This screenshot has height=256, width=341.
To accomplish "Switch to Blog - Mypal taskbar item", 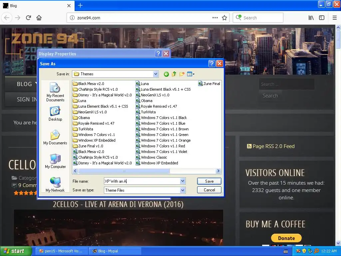I will [x=115, y=251].
